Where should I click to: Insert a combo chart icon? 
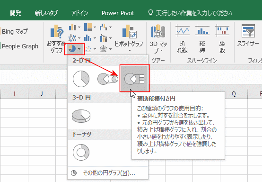(104, 38)
